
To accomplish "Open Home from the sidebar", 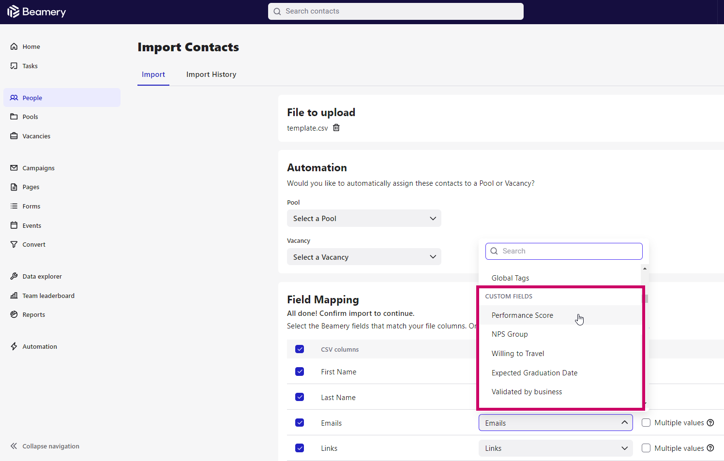I will point(62,47).
